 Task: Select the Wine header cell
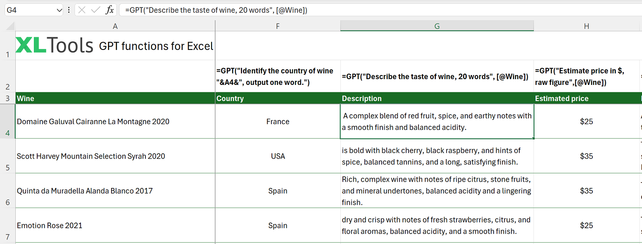(x=115, y=98)
